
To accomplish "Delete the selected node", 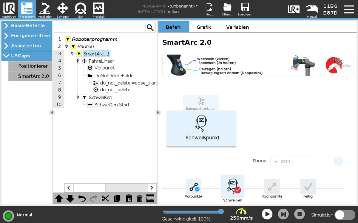I will coord(139,199).
